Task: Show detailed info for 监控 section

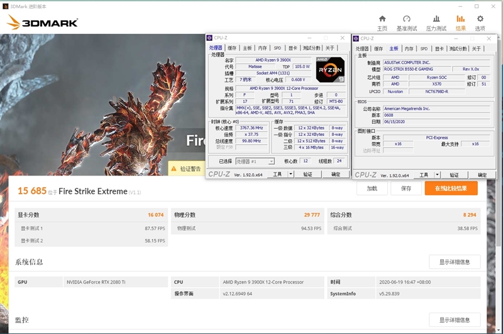Action: tap(455, 320)
